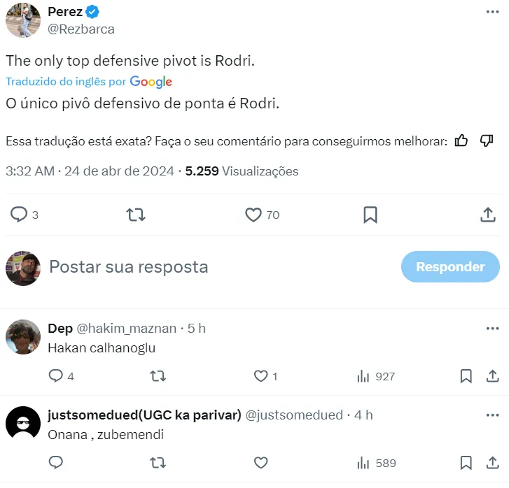
Task: Like the main tweet with 70 likes
Action: [x=253, y=215]
